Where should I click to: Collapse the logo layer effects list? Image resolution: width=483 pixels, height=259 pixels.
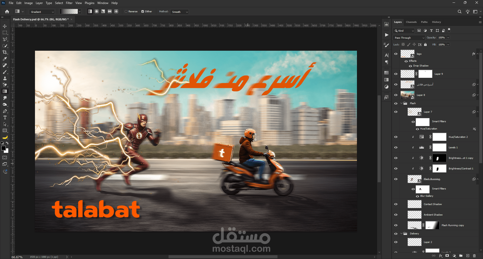477,54
